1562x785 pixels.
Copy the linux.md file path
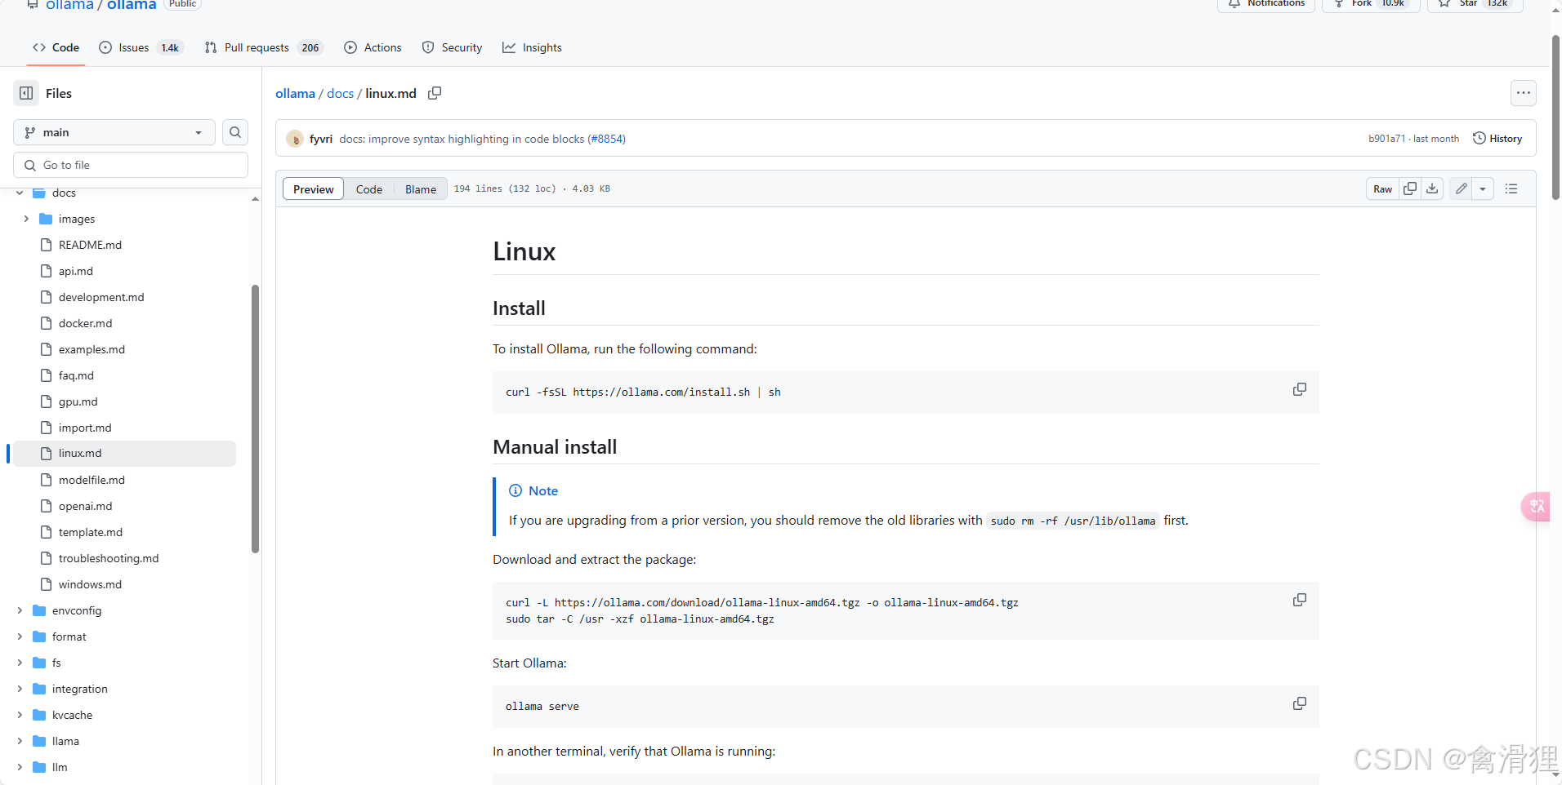coord(435,93)
